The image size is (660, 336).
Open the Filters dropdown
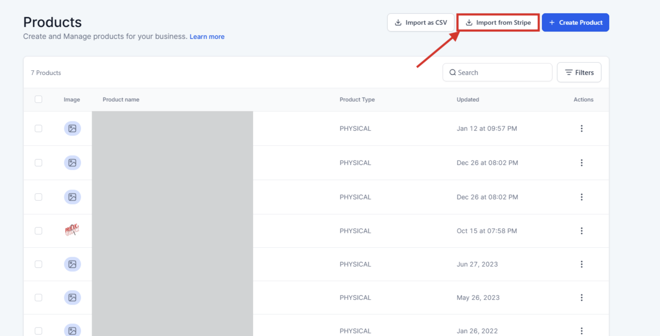click(x=579, y=72)
